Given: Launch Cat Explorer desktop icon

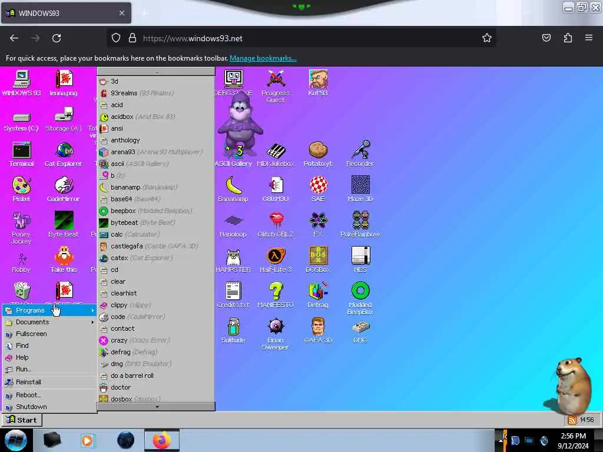Looking at the screenshot, I should pyautogui.click(x=64, y=154).
